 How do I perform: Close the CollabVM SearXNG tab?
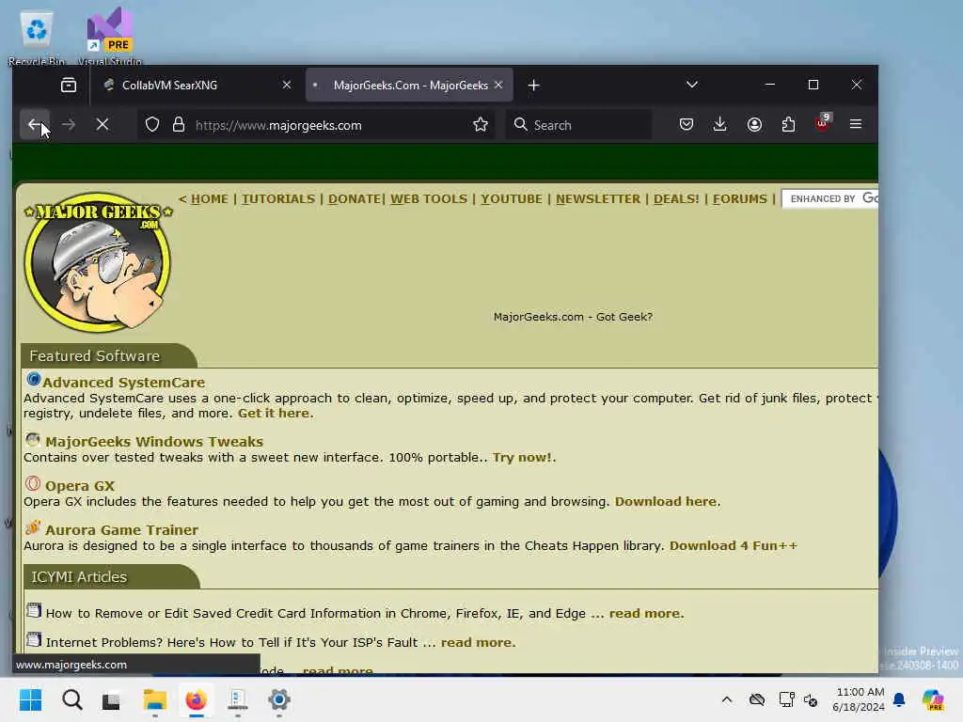[286, 85]
